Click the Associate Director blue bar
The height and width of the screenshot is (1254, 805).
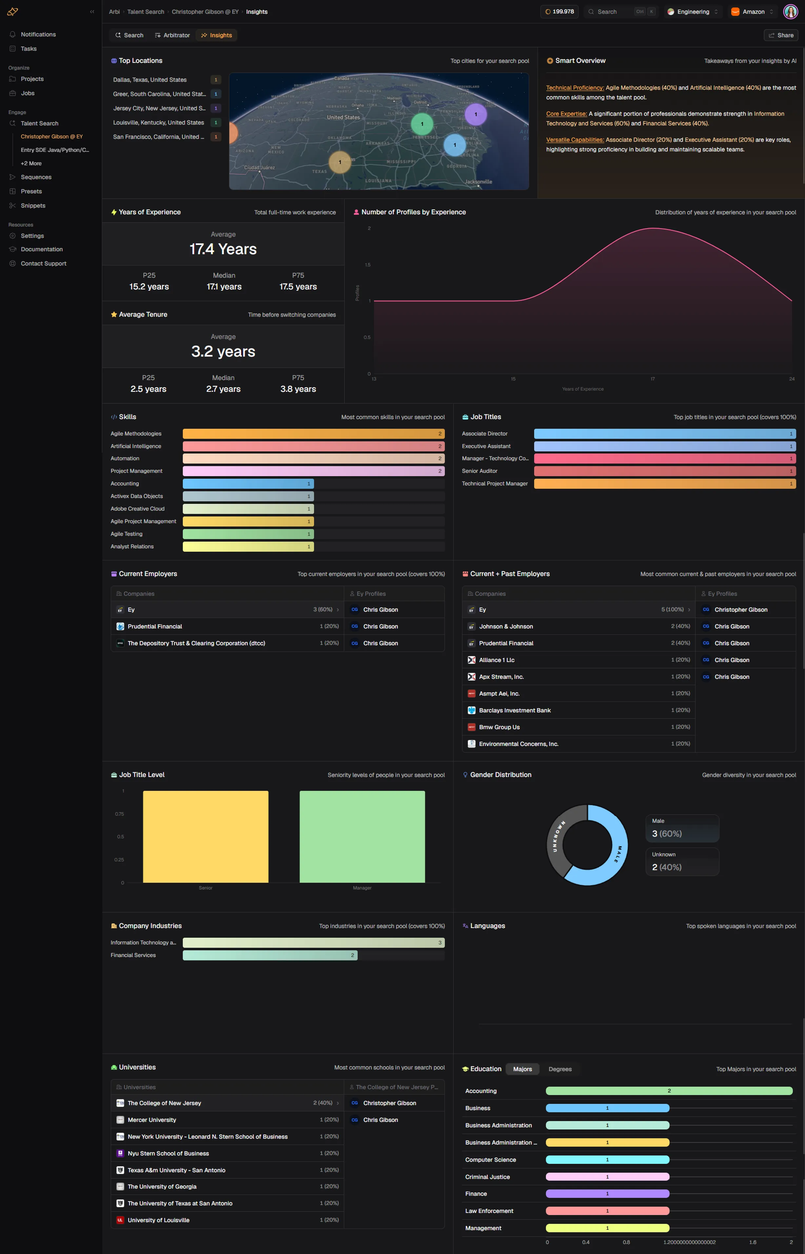pos(665,434)
